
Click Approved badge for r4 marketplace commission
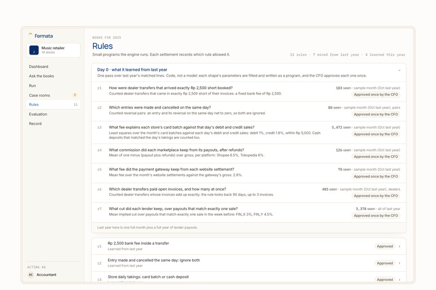375,157
